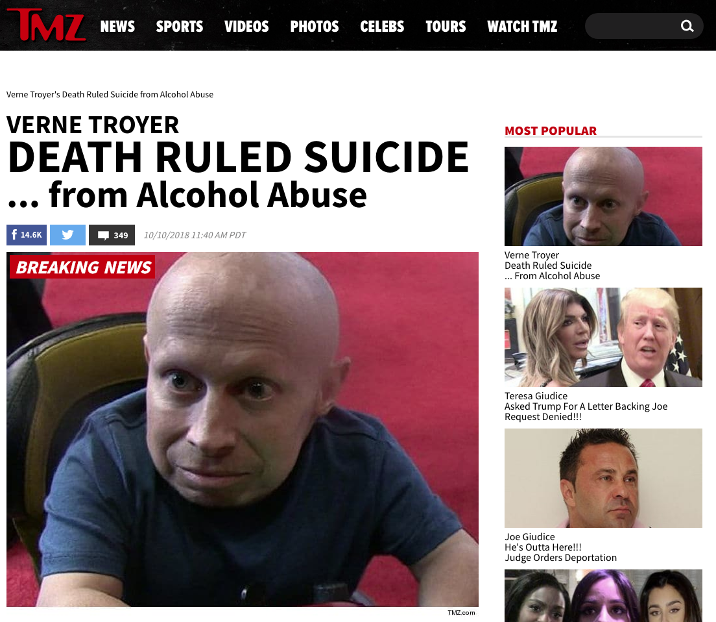Screen dimensions: 716x622
Task: Go to the Videos section
Action: [x=246, y=27]
